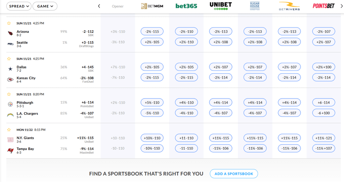Click the Unibet logo header
This screenshot has height=183, width=344.
(x=220, y=6)
